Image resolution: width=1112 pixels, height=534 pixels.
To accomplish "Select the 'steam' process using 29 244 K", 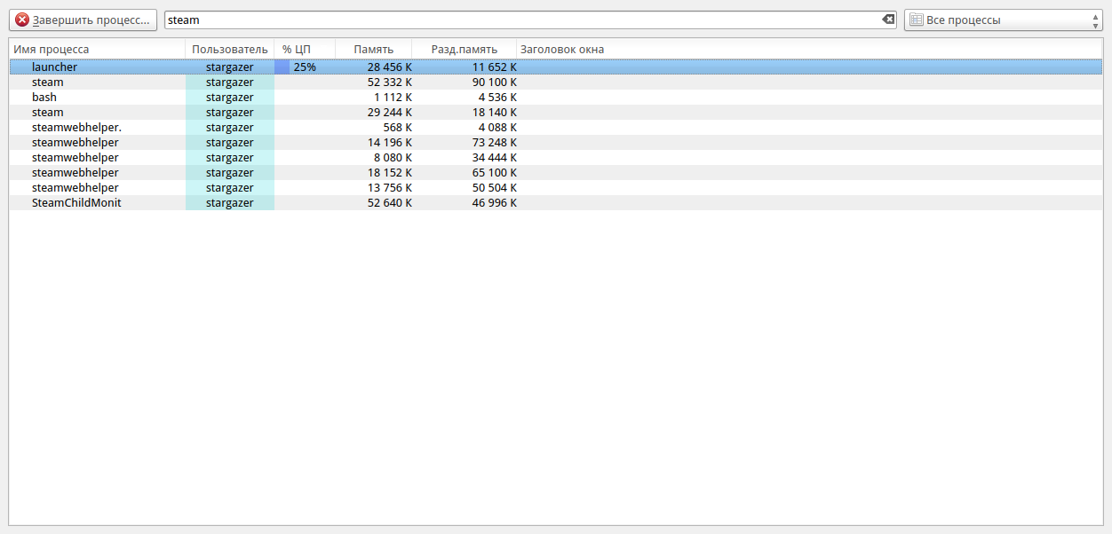I will click(48, 112).
